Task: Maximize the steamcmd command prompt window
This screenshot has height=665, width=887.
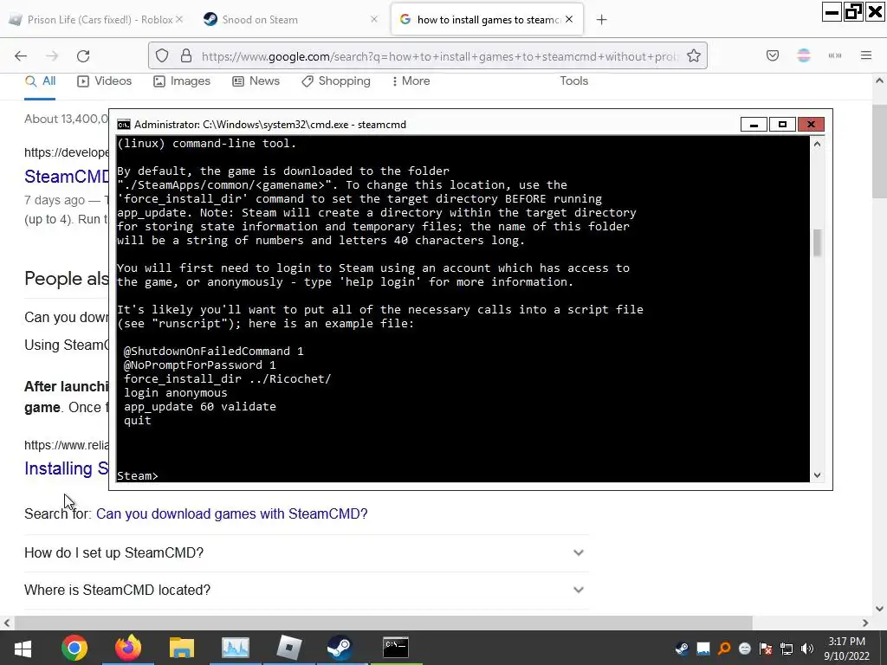Action: point(782,125)
